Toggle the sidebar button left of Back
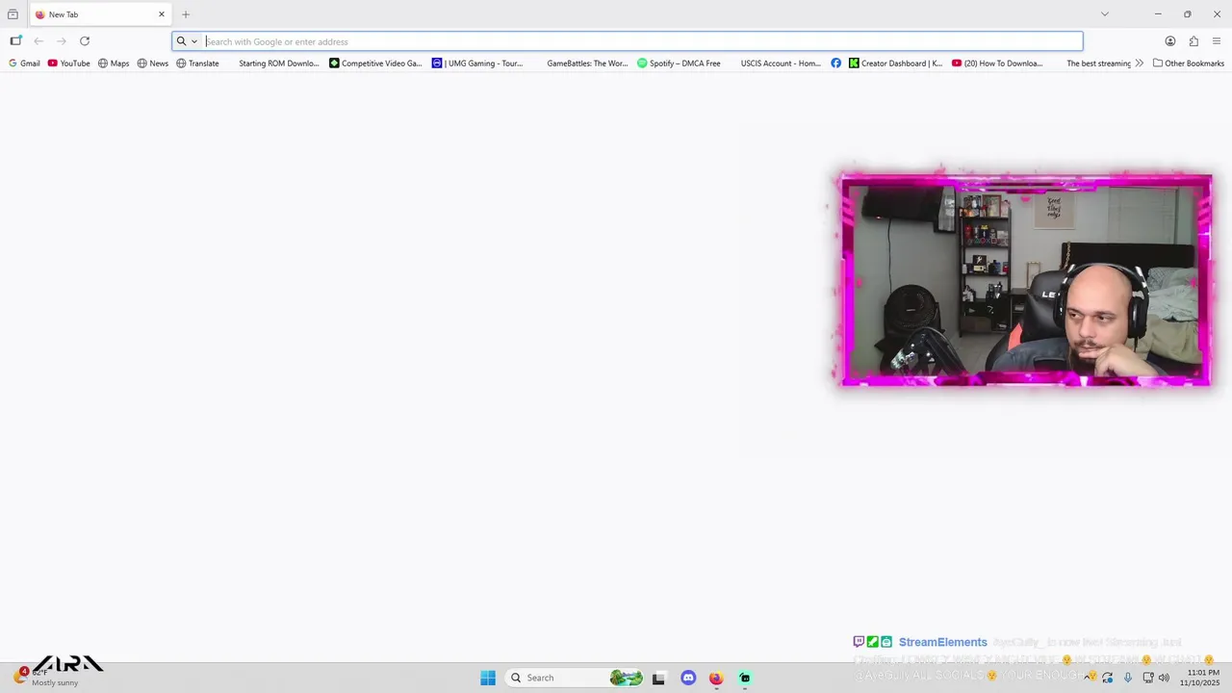The width and height of the screenshot is (1232, 693). (15, 41)
